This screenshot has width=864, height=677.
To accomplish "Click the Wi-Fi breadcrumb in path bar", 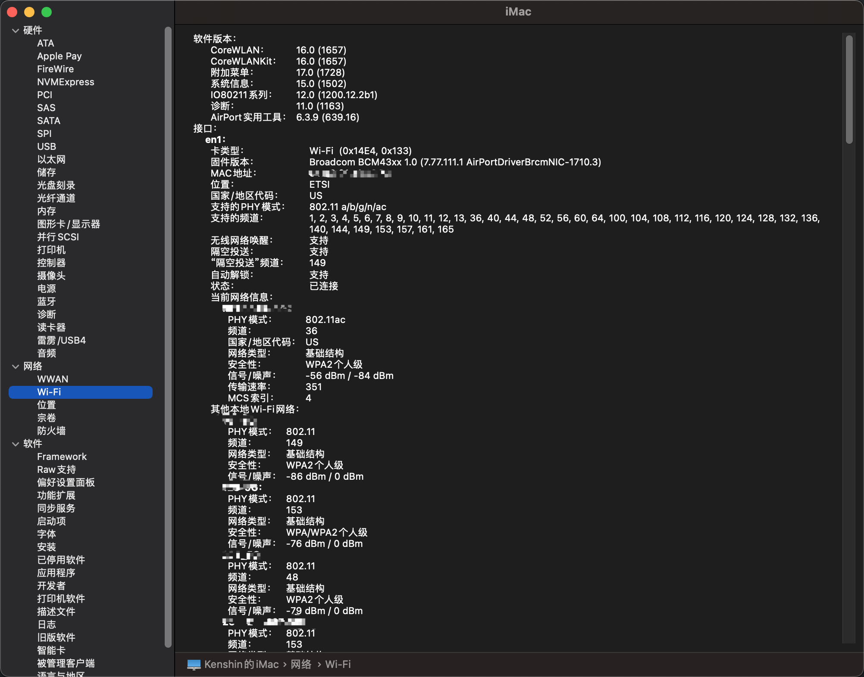I will 338,665.
